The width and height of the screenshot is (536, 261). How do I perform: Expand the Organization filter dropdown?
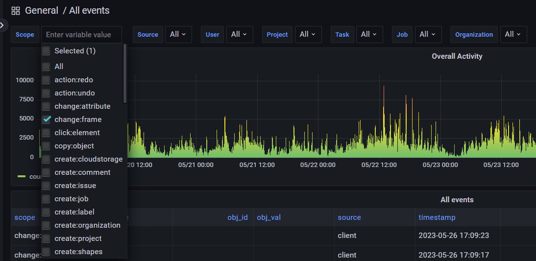tap(513, 34)
